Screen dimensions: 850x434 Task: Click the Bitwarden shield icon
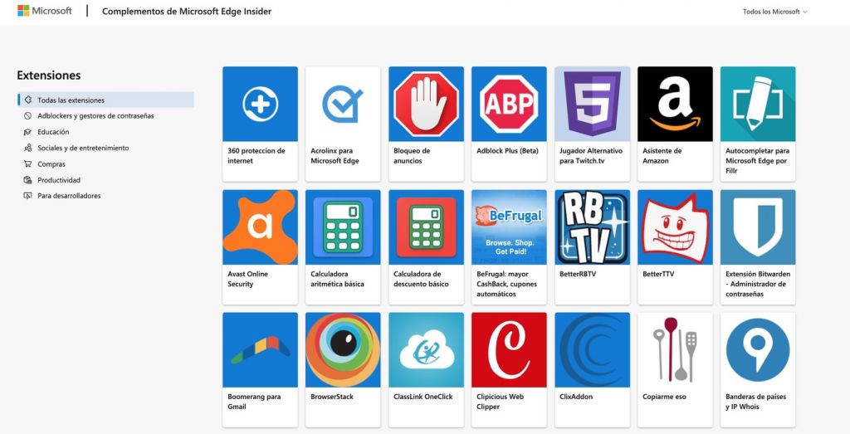pos(758,227)
